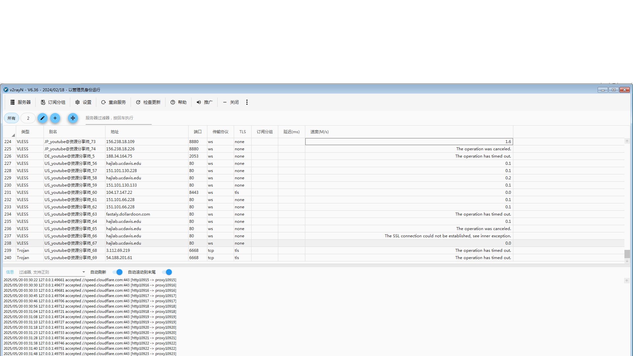Open the 服务器 (Servers) menu
The width and height of the screenshot is (633, 356).
20,102
